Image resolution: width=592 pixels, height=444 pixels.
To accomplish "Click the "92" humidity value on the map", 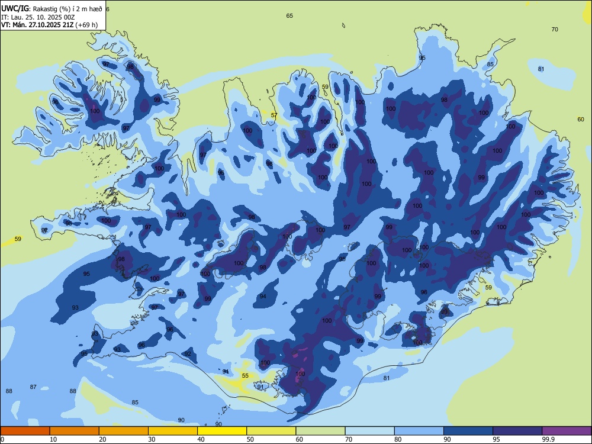I will click(188, 354).
